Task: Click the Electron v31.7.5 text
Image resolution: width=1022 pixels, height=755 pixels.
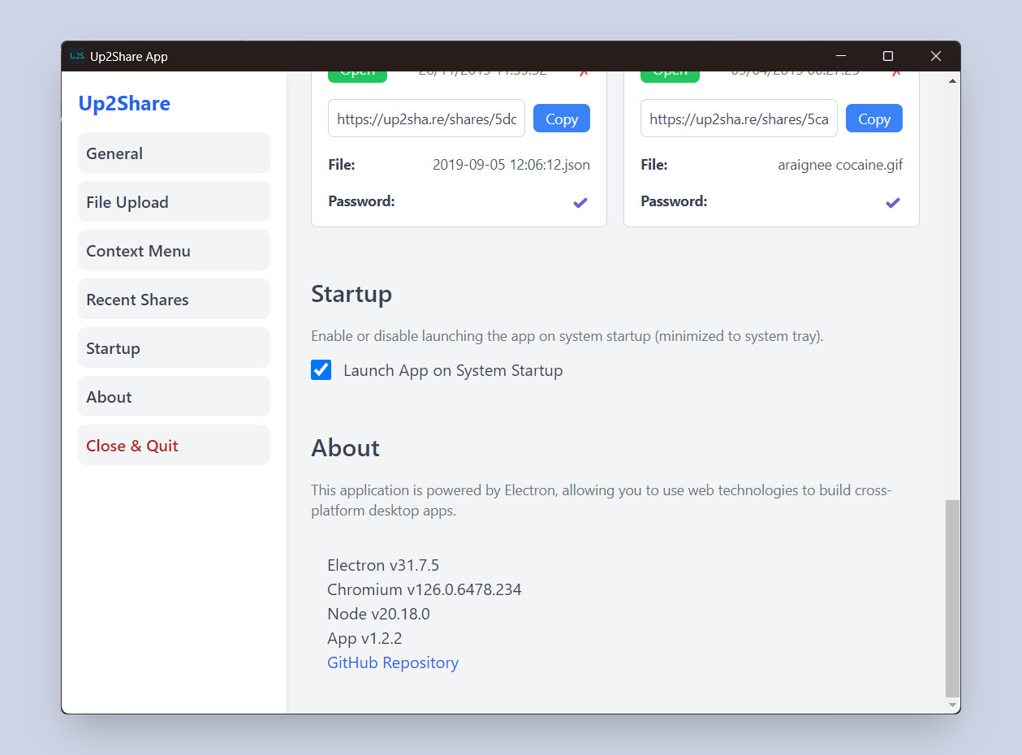Action: tap(383, 565)
